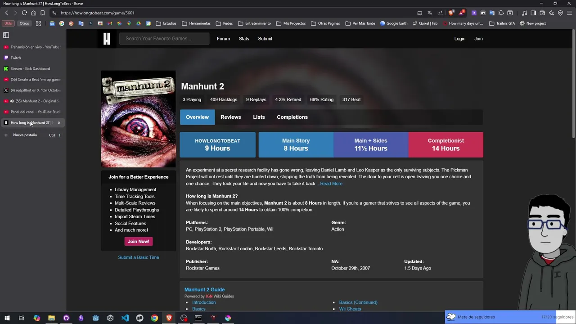Click the Join Now! button
576x324 pixels.
coord(138,242)
